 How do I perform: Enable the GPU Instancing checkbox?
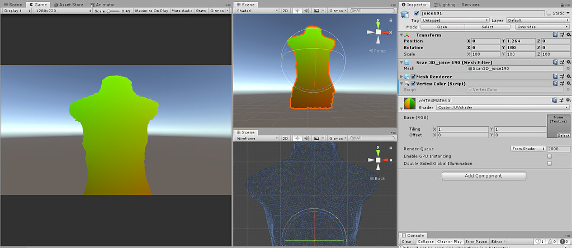[x=550, y=156]
